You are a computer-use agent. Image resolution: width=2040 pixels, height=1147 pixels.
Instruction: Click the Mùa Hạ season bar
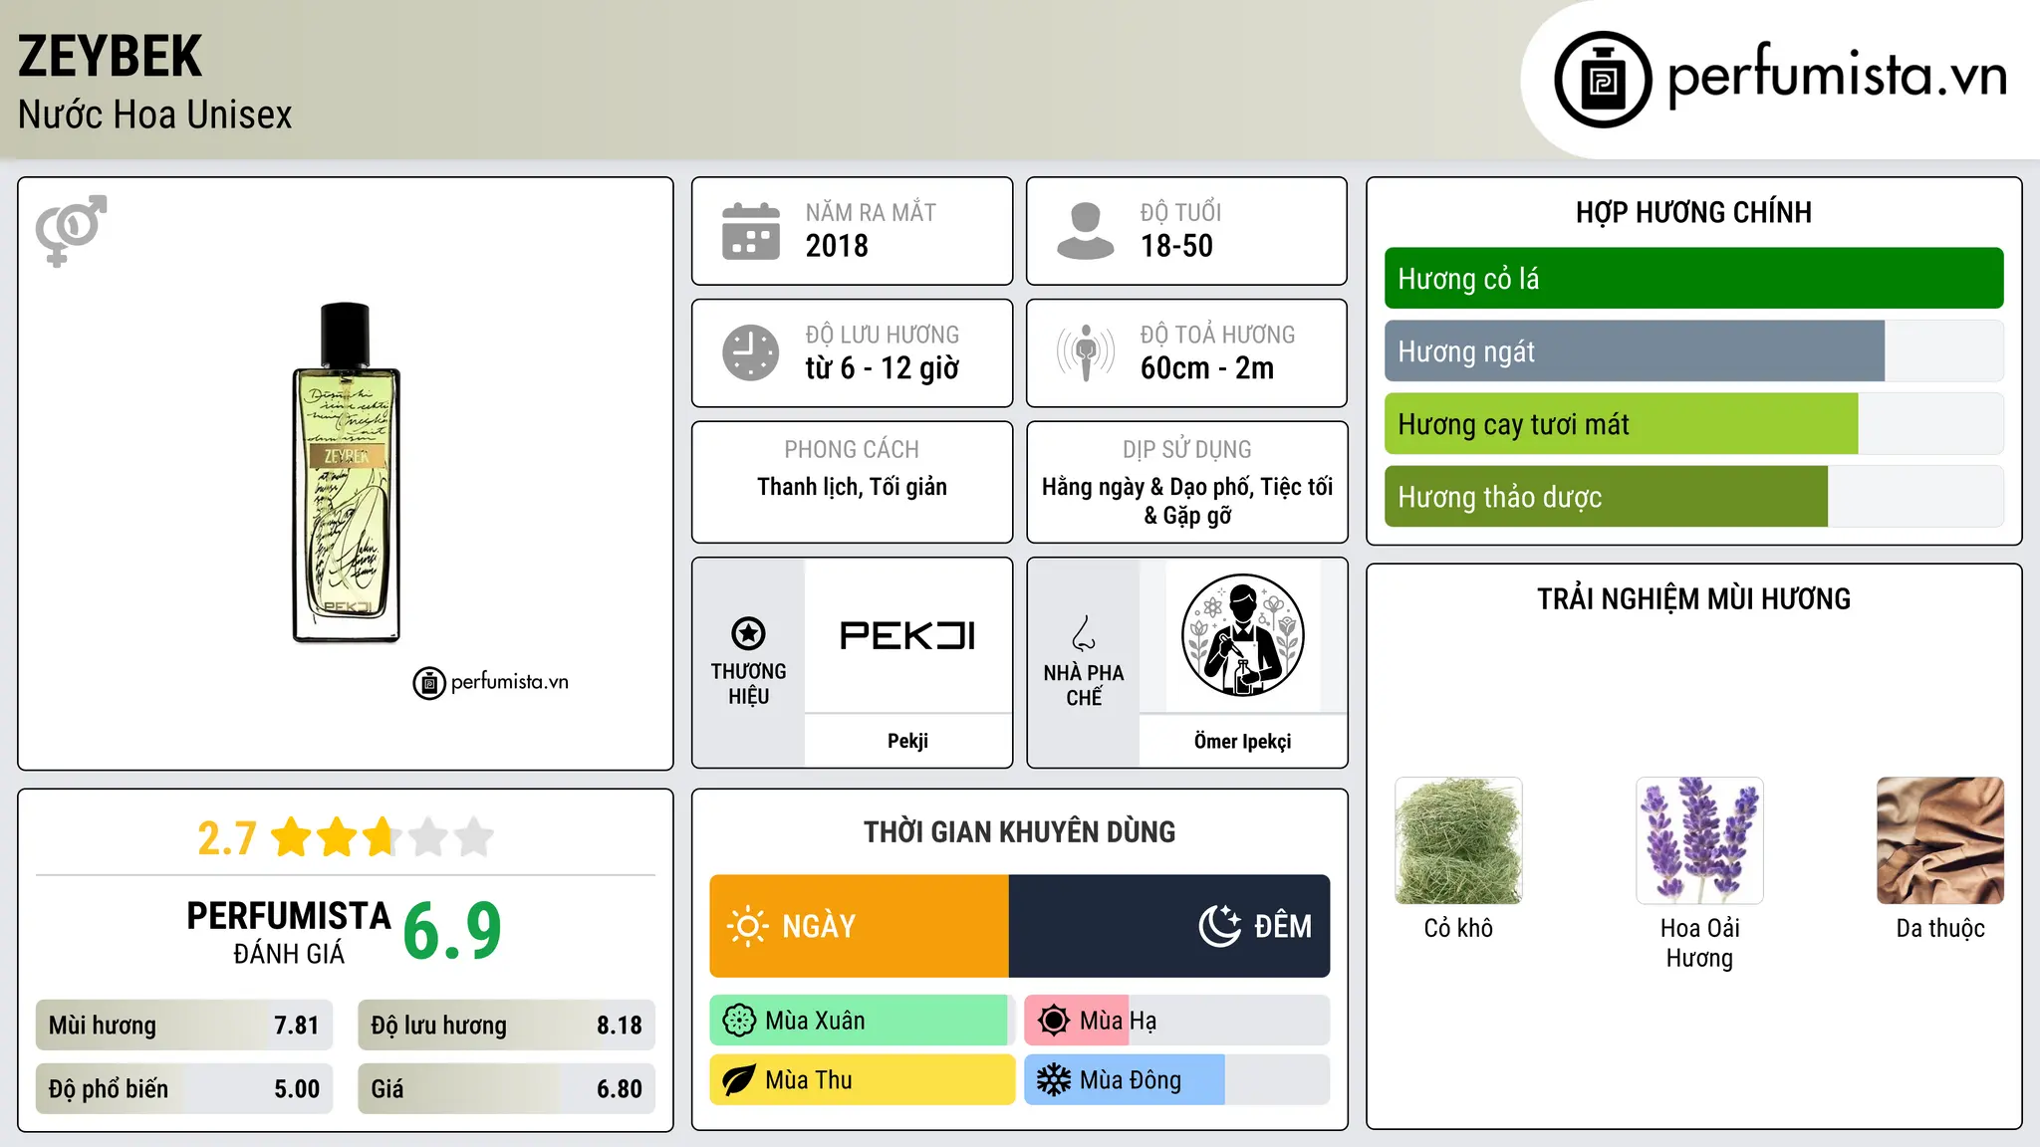[x=1177, y=1021]
